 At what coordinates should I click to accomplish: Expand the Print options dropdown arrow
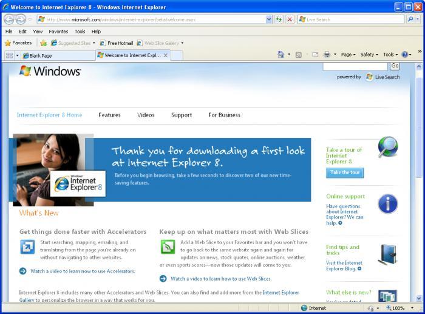click(x=335, y=55)
